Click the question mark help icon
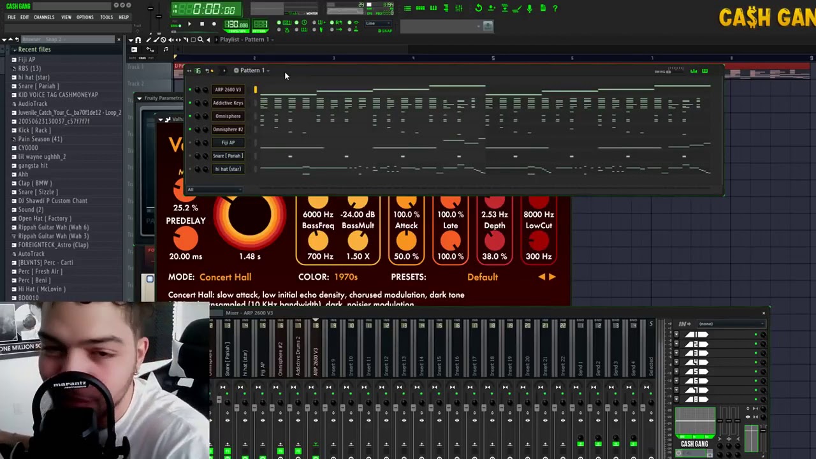Screen dimensions: 816x459 [x=555, y=8]
